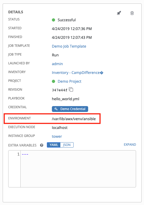Open the Inventory - CampDifference link
The width and height of the screenshot is (144, 205).
click(78, 73)
